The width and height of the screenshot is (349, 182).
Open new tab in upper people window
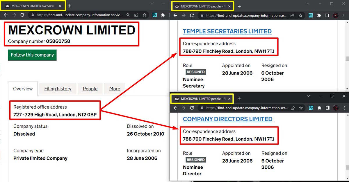(239, 6)
